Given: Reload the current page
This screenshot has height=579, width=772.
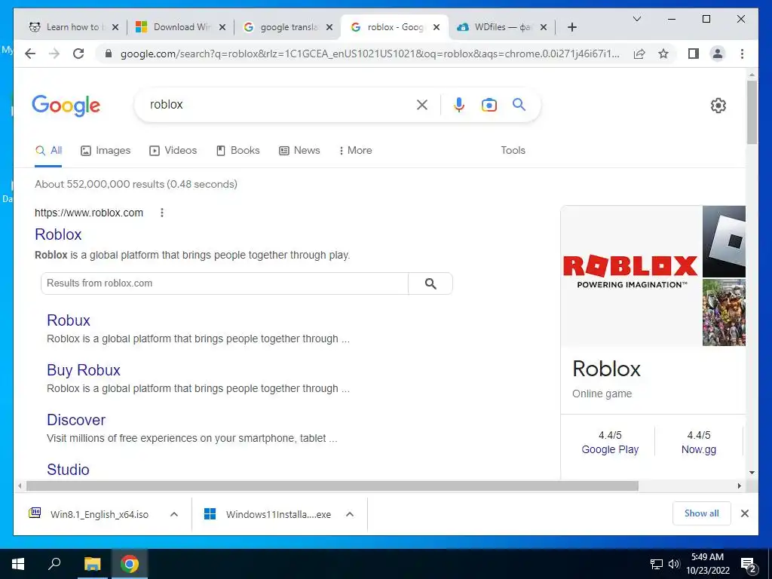Looking at the screenshot, I should [78, 54].
